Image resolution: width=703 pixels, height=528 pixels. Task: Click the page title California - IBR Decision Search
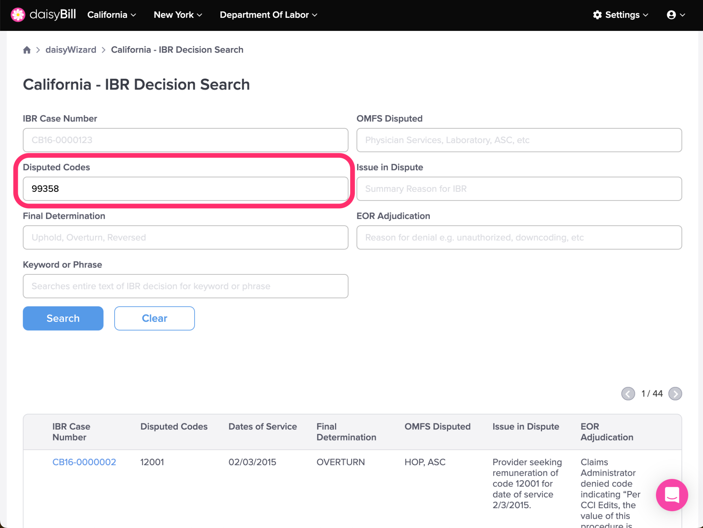point(136,84)
